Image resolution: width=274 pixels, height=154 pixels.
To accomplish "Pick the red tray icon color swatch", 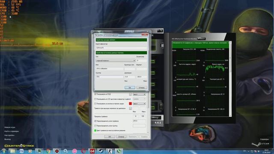I will [130, 104].
